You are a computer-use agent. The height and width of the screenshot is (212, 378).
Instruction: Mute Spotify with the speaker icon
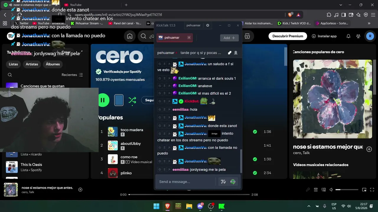(x=331, y=190)
